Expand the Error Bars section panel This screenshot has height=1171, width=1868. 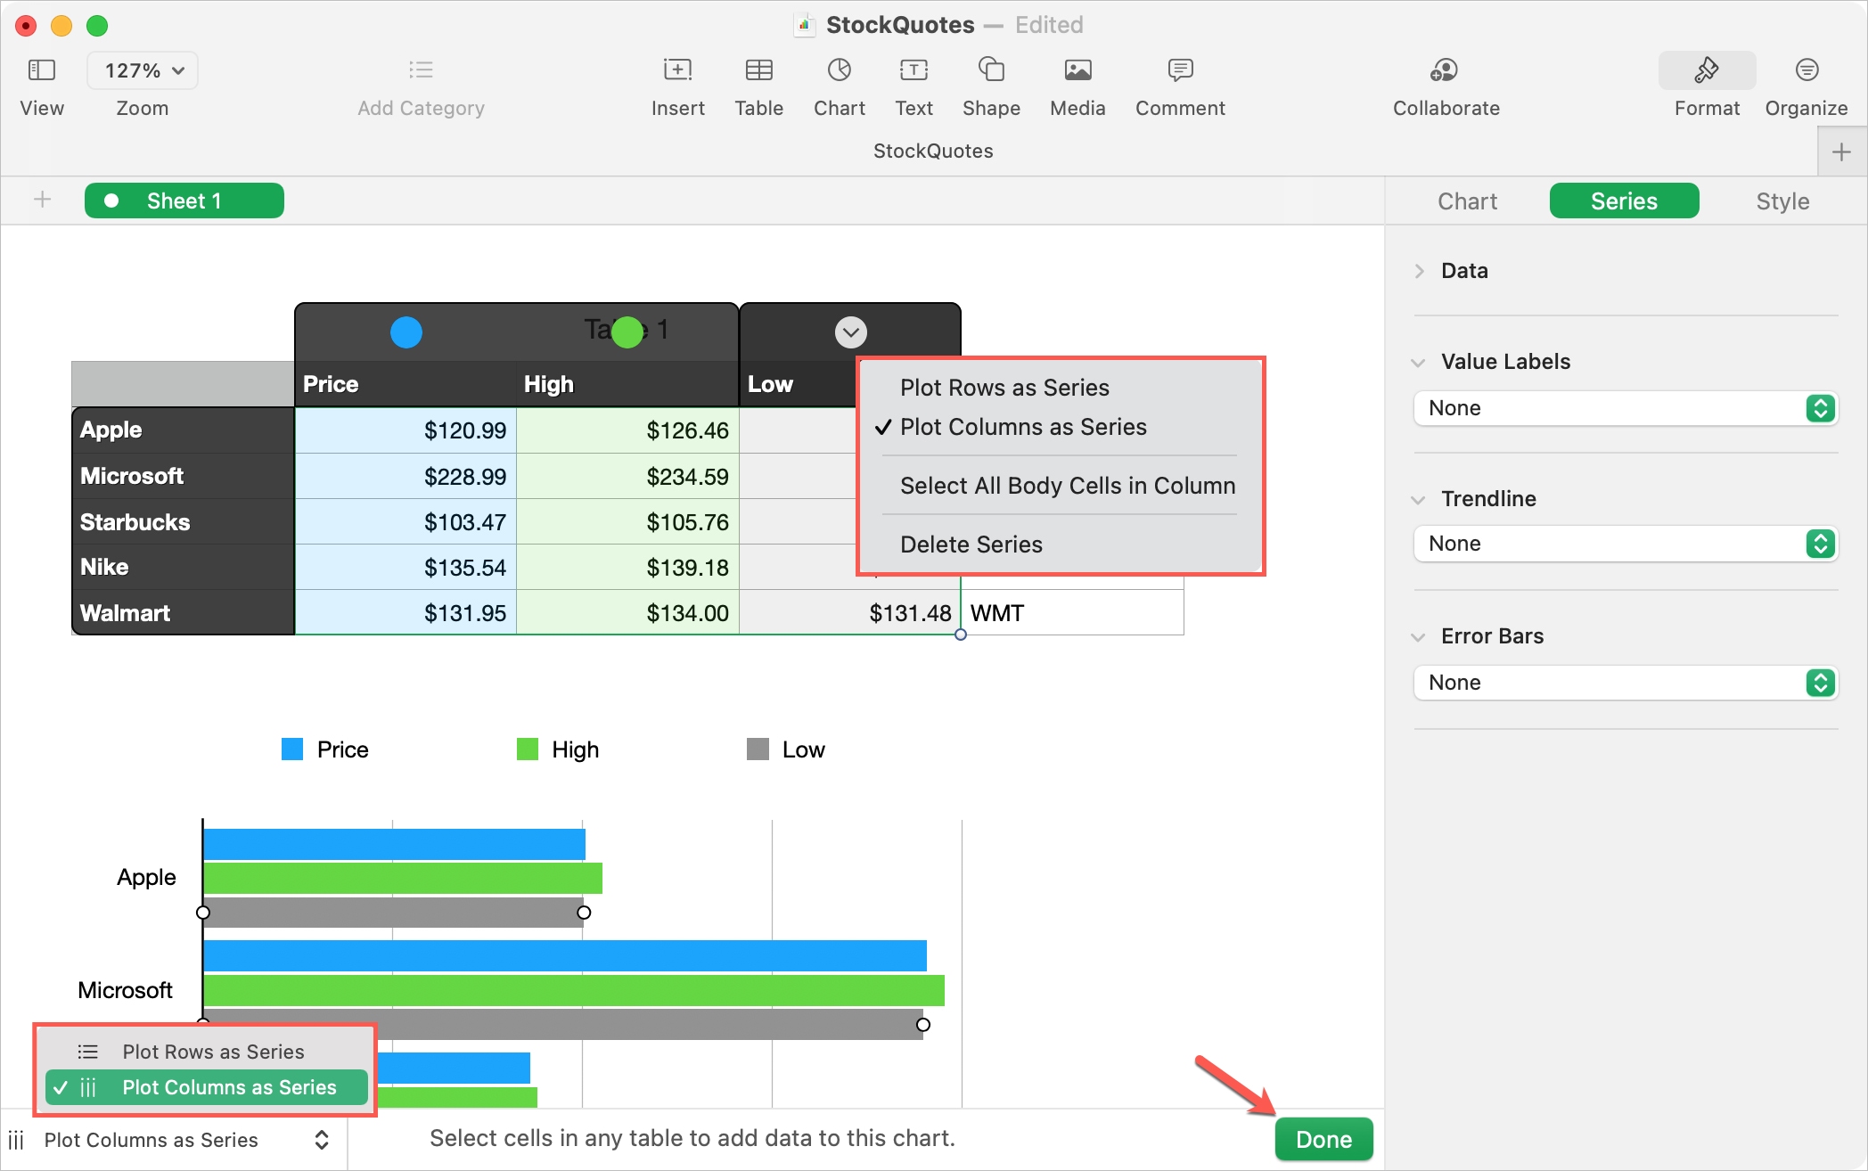[1419, 634]
